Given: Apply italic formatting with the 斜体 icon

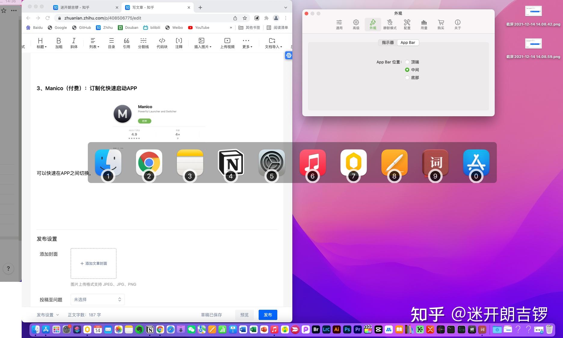Looking at the screenshot, I should point(74,43).
